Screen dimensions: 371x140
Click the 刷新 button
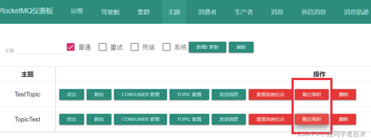coord(241,47)
